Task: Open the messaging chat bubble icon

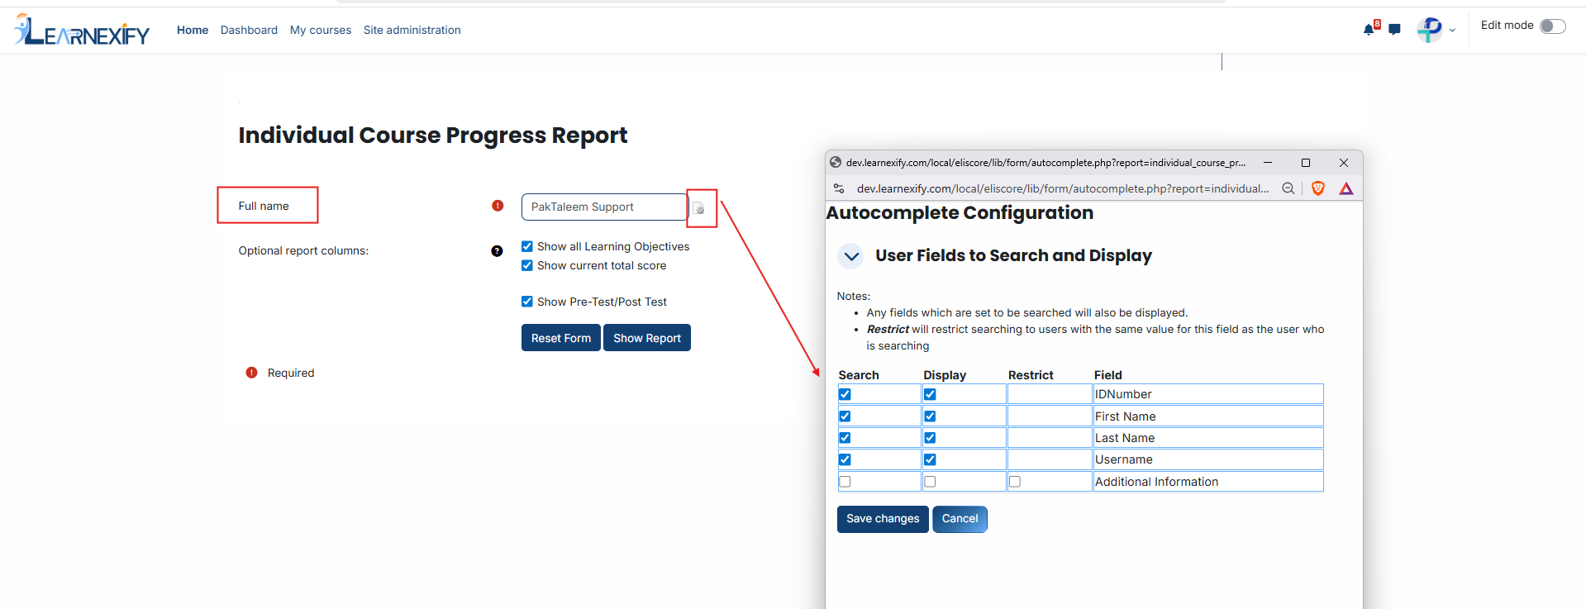Action: pos(1395,30)
